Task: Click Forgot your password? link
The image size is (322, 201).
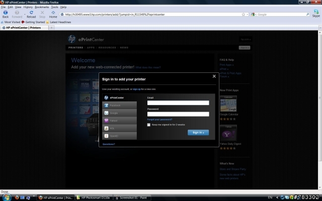Action: click(159, 120)
